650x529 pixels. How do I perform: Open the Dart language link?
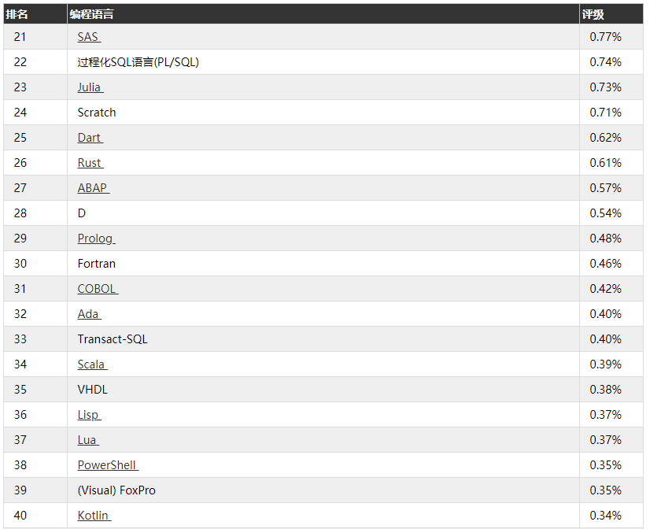[90, 138]
